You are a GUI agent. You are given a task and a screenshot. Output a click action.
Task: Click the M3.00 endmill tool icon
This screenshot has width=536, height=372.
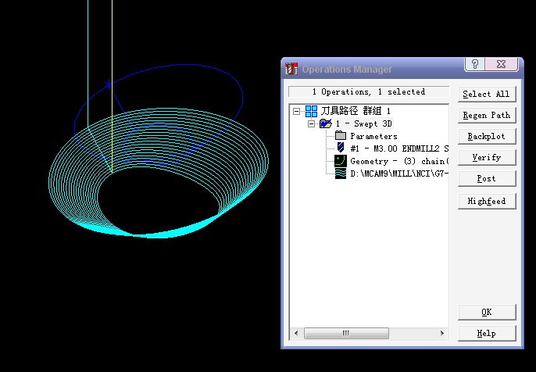pyautogui.click(x=341, y=148)
